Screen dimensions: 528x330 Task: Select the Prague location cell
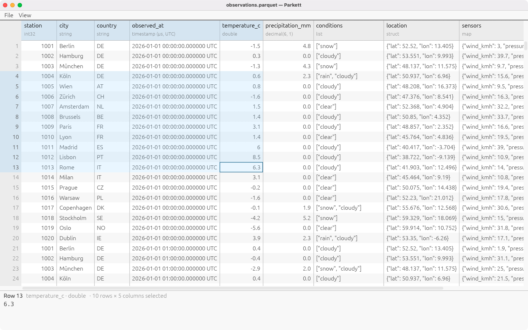pyautogui.click(x=421, y=188)
